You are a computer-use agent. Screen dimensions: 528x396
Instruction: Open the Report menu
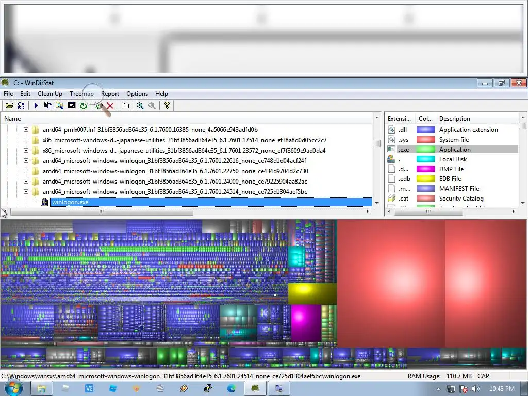110,94
